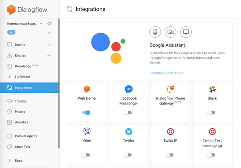Click the Viber integration icon

pyautogui.click(x=87, y=131)
